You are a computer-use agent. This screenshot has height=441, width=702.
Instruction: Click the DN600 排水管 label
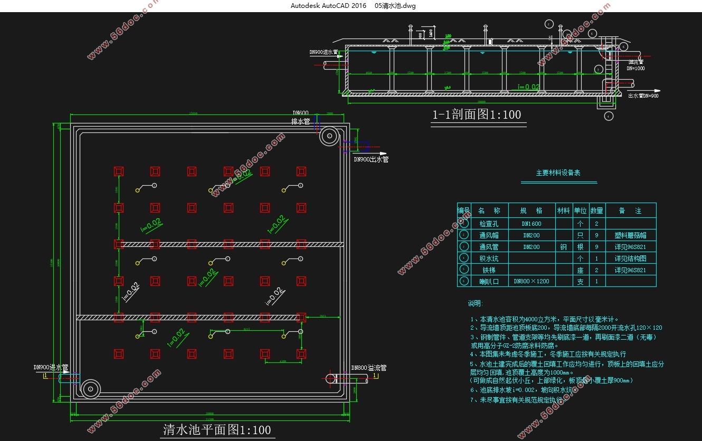click(301, 117)
